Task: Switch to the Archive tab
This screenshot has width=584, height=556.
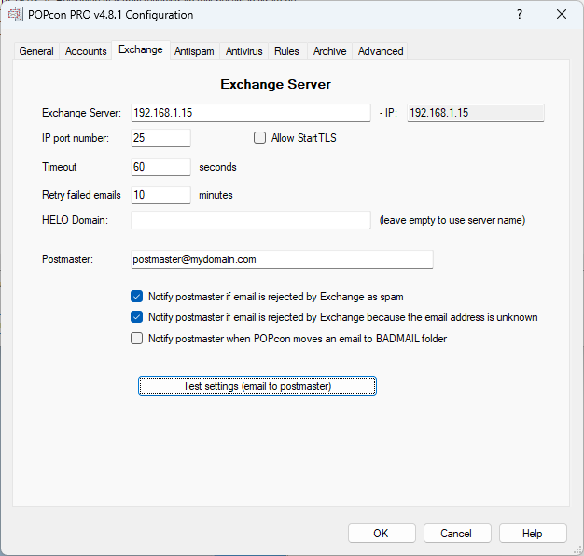Action: tap(329, 51)
